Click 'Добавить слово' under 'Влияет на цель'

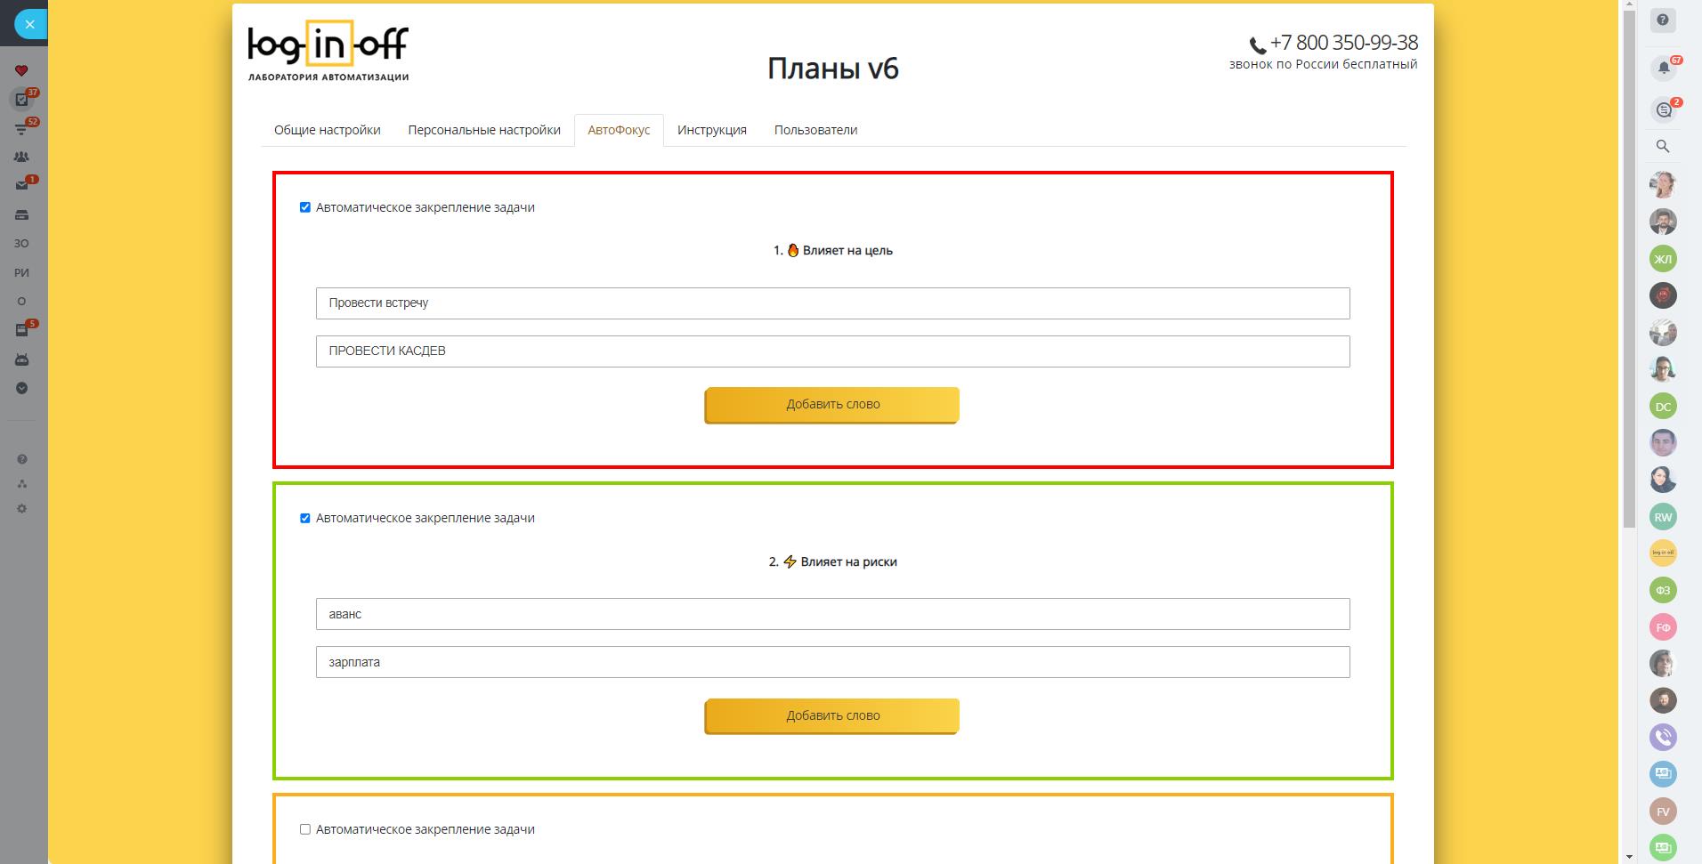(832, 405)
